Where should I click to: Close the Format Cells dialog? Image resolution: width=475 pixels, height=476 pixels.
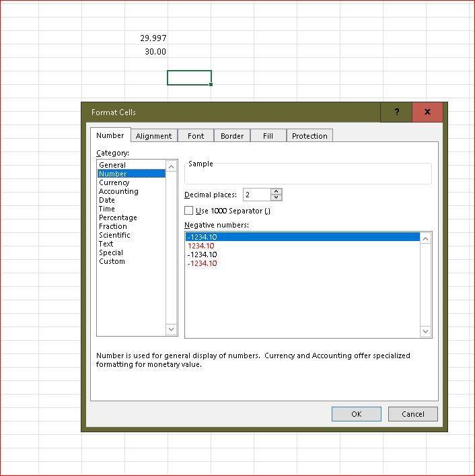pos(427,112)
